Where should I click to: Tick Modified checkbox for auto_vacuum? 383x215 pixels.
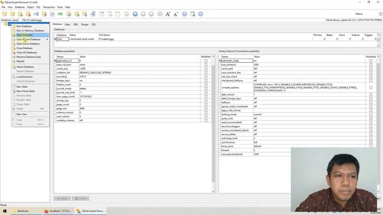(206, 64)
